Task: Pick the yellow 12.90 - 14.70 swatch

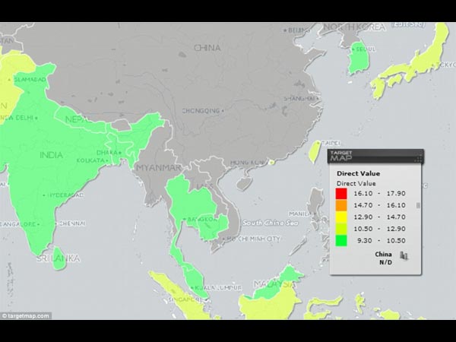Action: (341, 217)
